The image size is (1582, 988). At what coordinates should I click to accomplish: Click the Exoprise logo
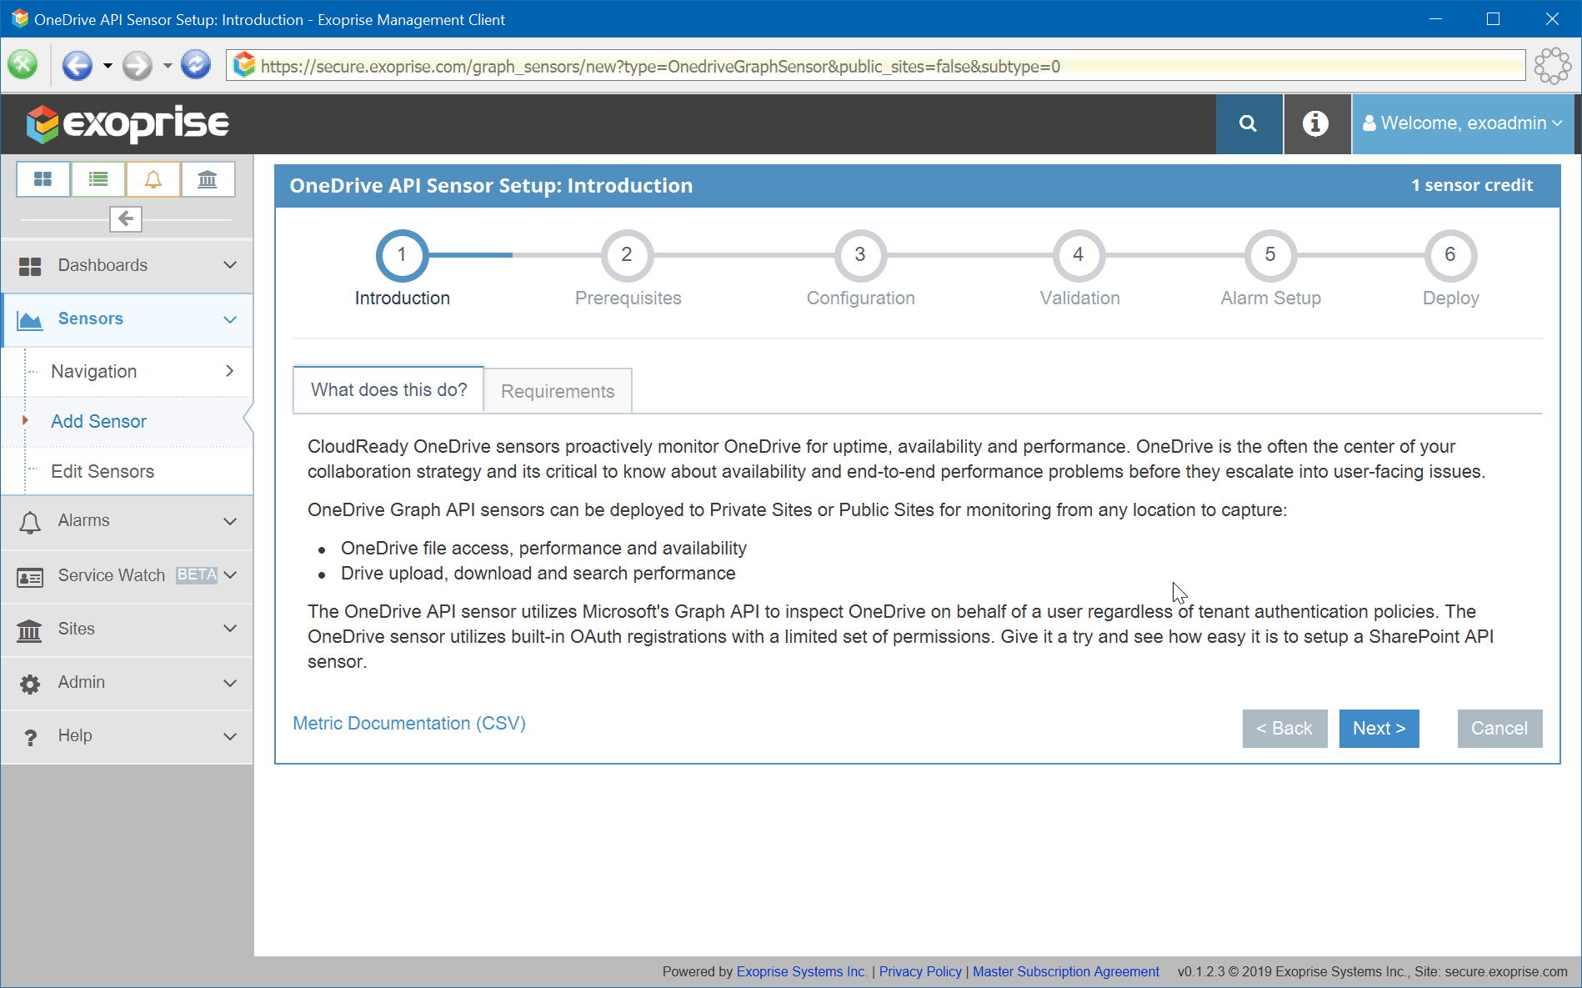point(127,123)
